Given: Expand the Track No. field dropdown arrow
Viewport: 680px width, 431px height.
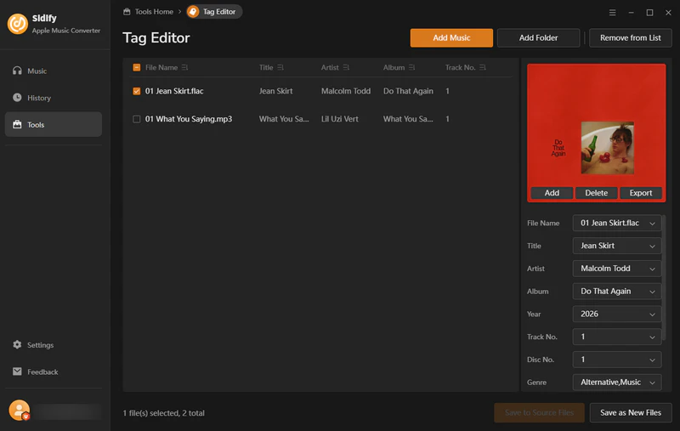Looking at the screenshot, I should (652, 337).
